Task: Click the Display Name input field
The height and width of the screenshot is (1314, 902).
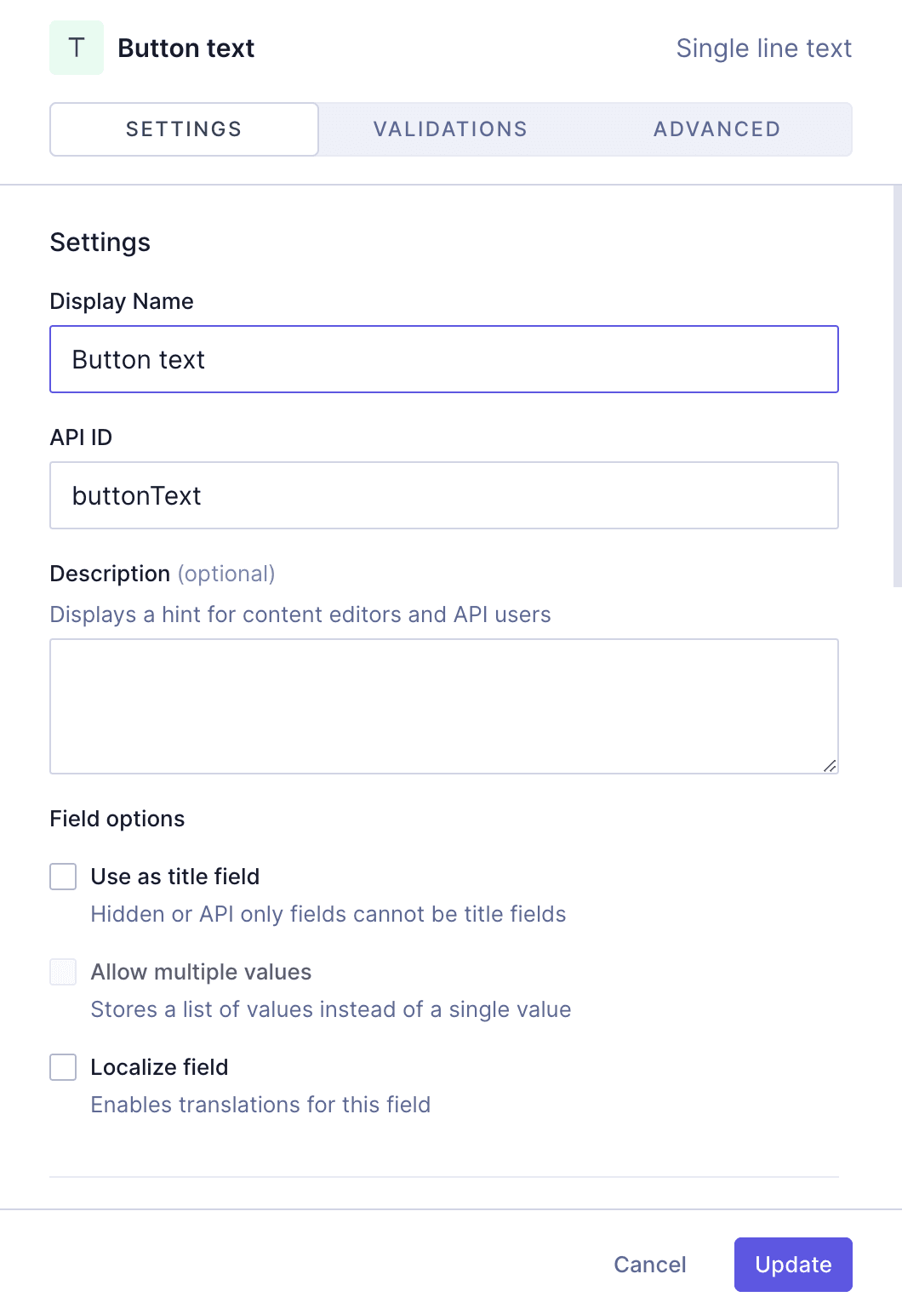Action: pyautogui.click(x=444, y=358)
